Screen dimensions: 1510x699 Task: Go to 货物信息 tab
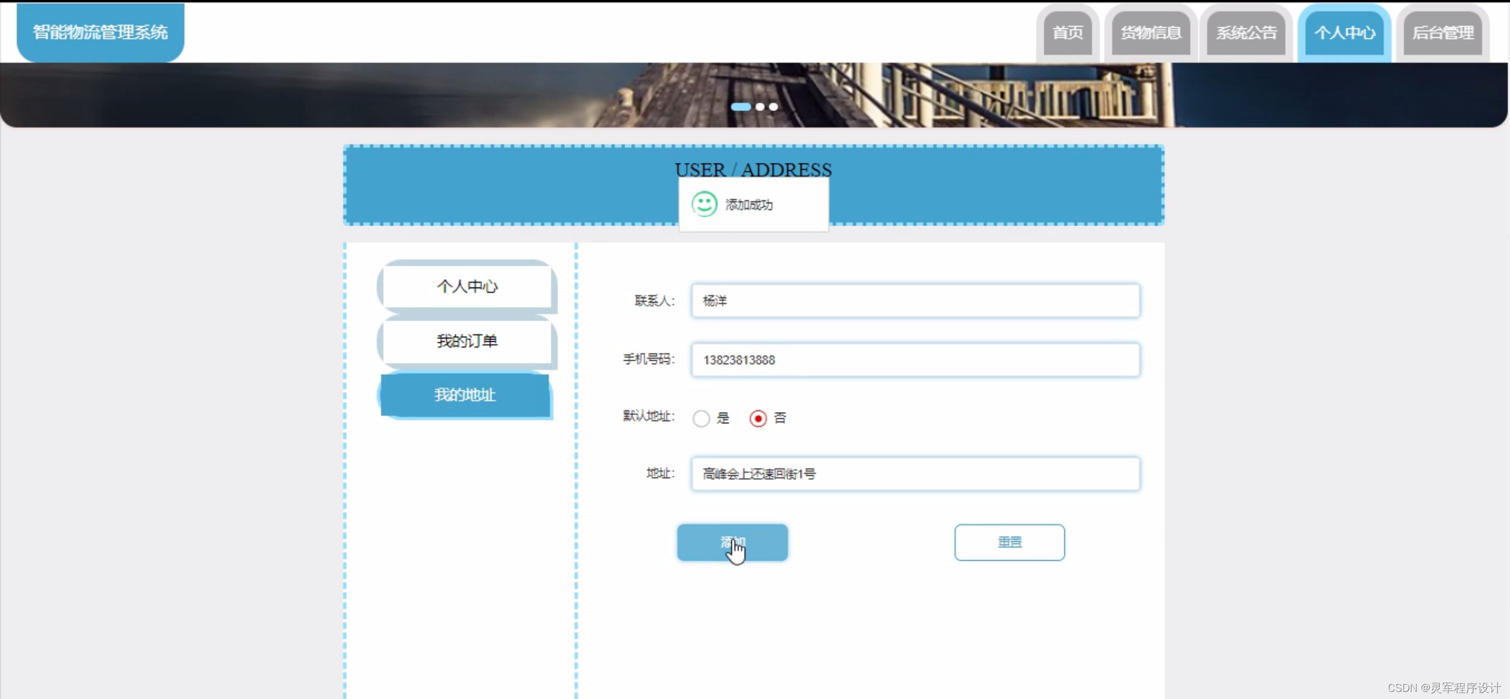1151,33
